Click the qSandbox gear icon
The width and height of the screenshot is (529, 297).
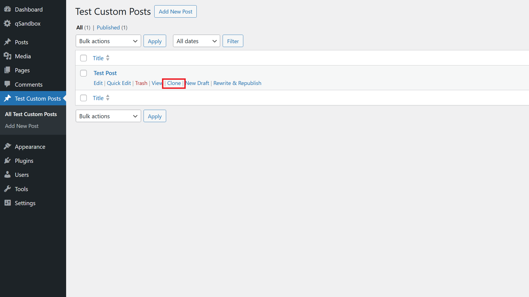[x=7, y=23]
